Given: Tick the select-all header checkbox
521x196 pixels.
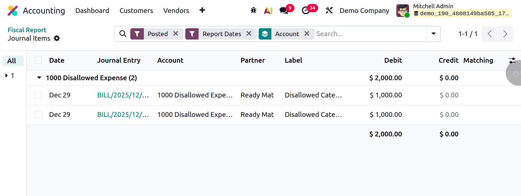Looking at the screenshot, I should point(38,60).
